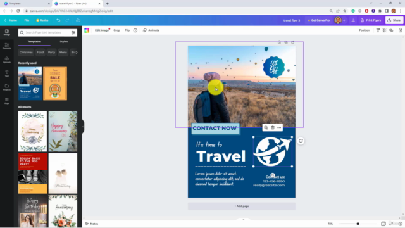This screenshot has height=228, width=405.
Task: Open the image color picker swatch
Action: tap(87, 30)
